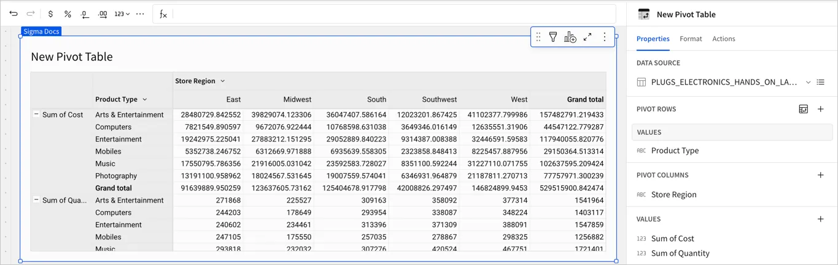Click the East column header
Screen dimensions: 838x265
click(233, 99)
